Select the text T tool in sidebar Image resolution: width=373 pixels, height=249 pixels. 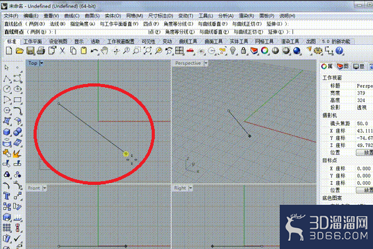pyautogui.click(x=7, y=196)
